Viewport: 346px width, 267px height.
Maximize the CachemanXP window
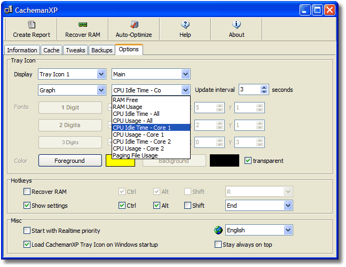tap(317, 10)
